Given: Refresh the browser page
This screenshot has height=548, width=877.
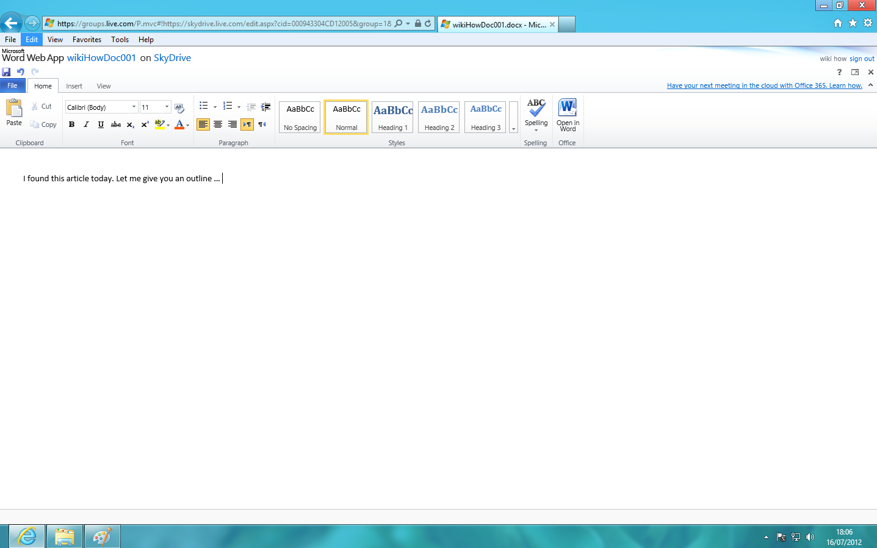Looking at the screenshot, I should tap(428, 24).
